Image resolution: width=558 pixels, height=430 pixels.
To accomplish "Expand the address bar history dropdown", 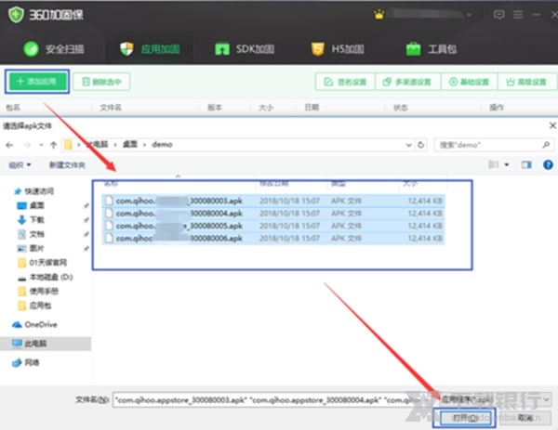I will (409, 145).
